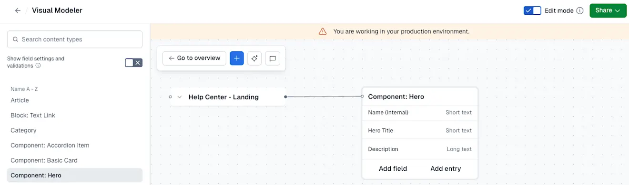Click the Component: Hero card title
This screenshot has height=185, width=629.
click(396, 97)
